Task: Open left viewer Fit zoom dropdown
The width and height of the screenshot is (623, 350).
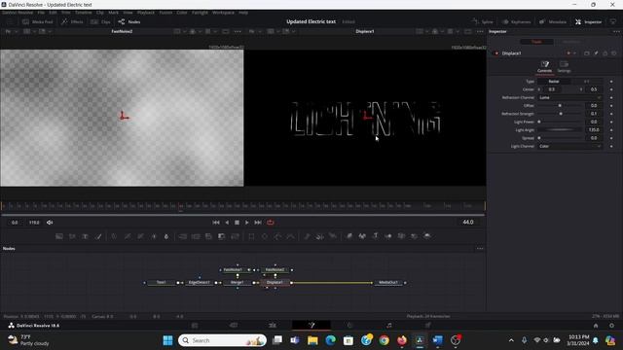Action: coord(11,31)
